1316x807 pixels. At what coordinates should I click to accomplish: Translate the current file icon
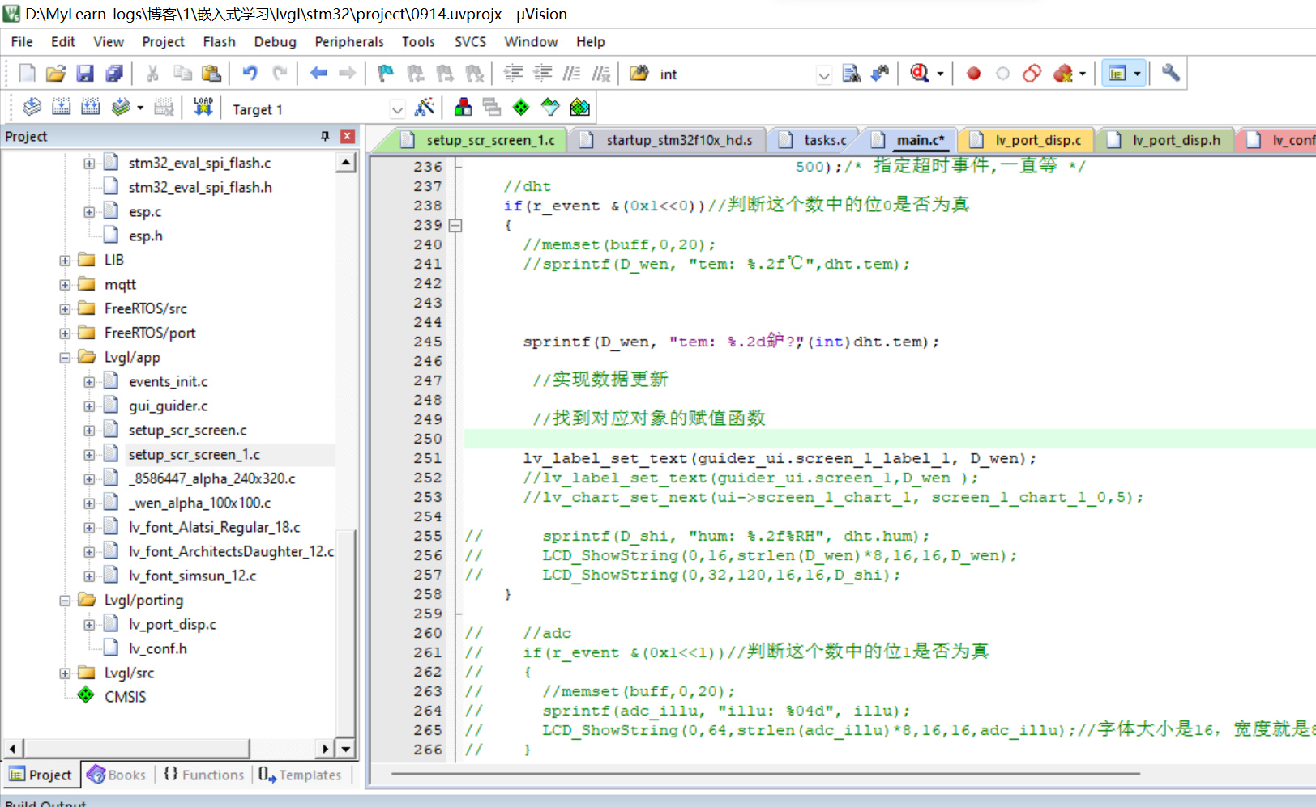pyautogui.click(x=32, y=108)
